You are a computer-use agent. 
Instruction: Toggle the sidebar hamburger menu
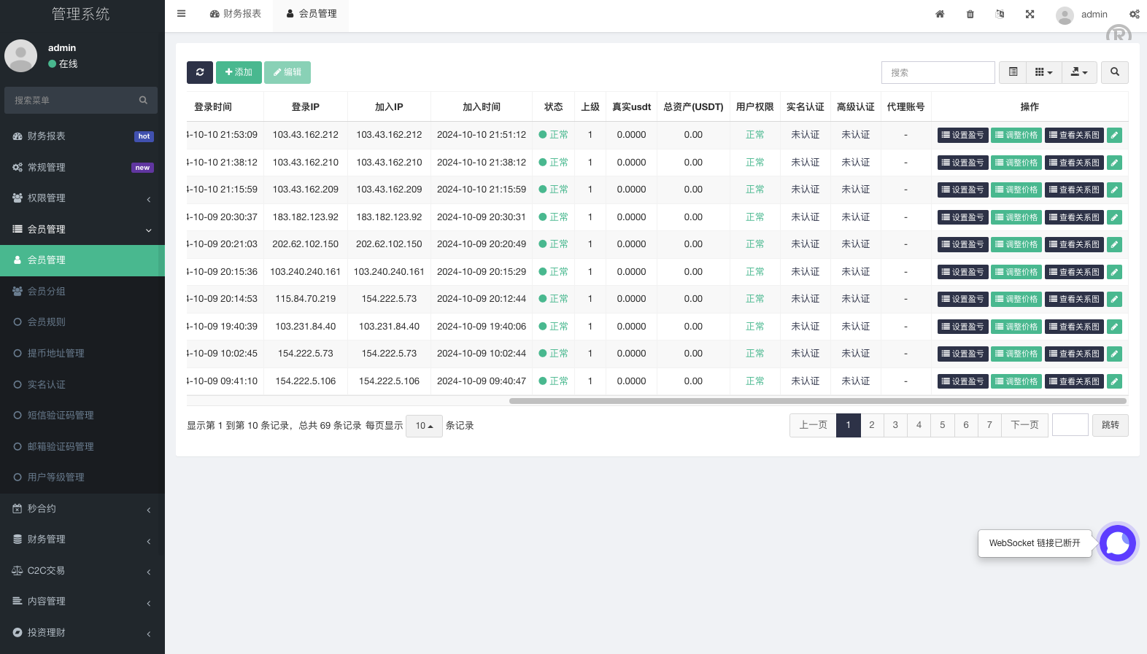(182, 14)
